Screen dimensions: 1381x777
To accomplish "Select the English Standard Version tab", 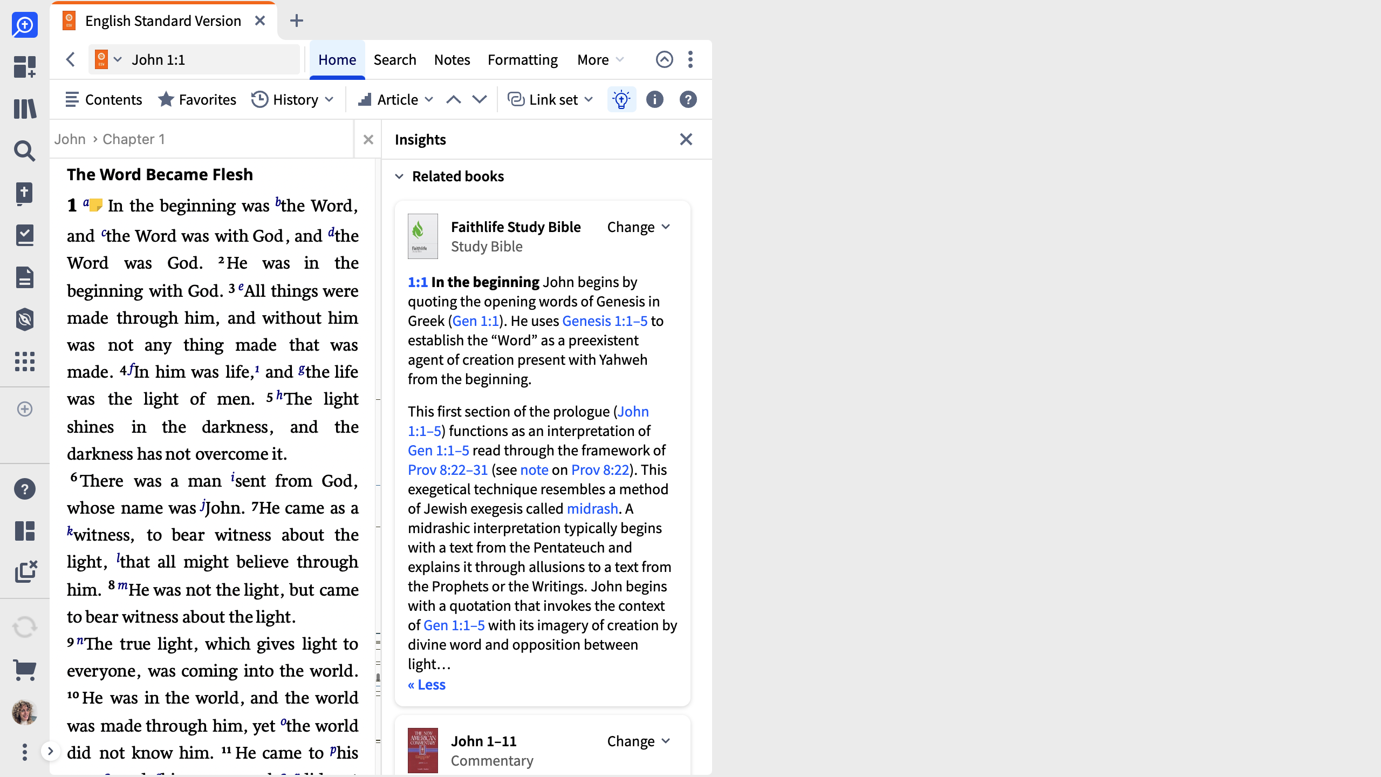I will point(163,21).
